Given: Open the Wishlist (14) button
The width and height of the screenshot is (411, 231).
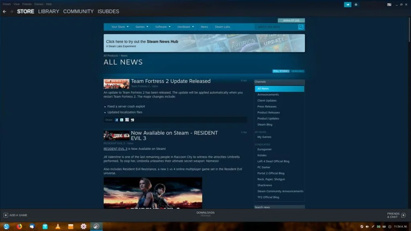Looking at the screenshot, I should click(x=291, y=20).
